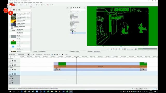The height and width of the screenshot is (93, 166).
Task: Open the Timeline menu
Action: pos(25,3)
